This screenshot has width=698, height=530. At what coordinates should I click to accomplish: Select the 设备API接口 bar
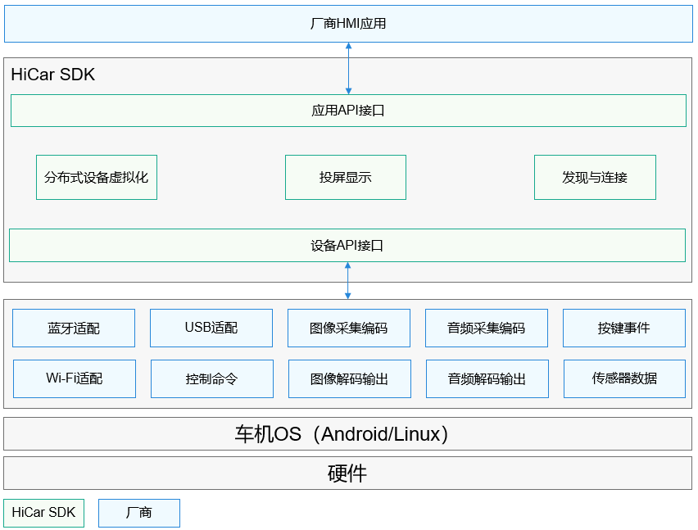(347, 245)
